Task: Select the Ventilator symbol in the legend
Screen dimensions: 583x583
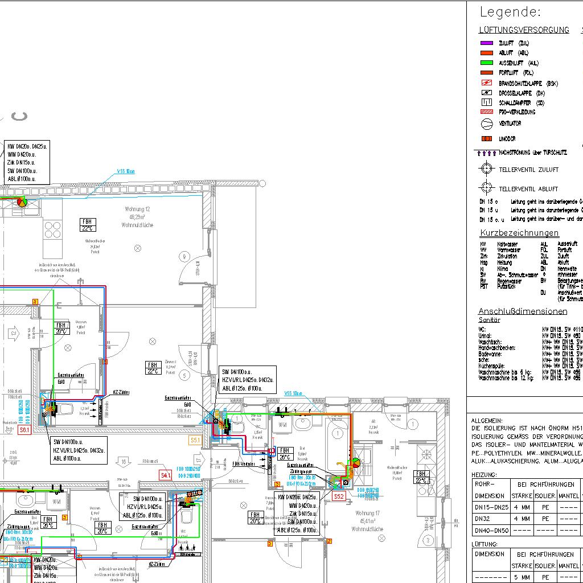Action: coord(486,124)
